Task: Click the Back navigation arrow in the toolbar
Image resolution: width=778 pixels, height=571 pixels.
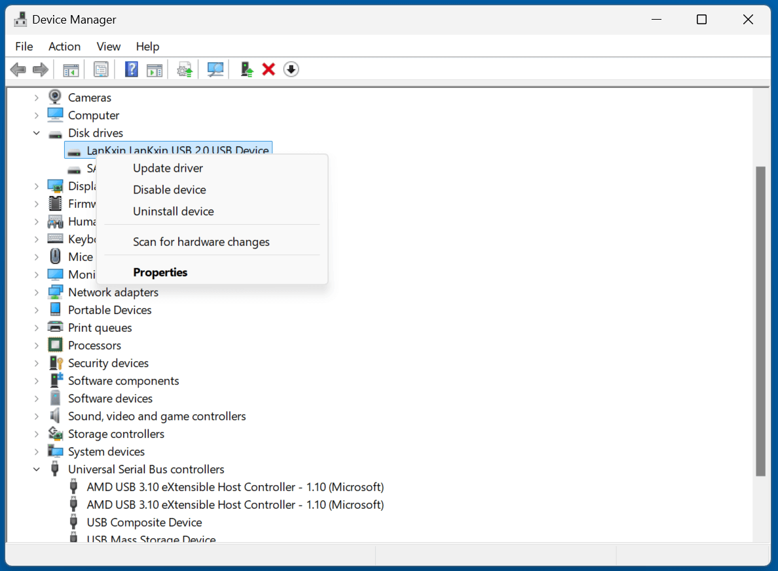Action: pos(18,69)
